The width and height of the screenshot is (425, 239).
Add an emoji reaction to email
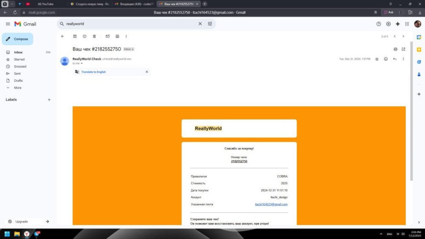386,59
